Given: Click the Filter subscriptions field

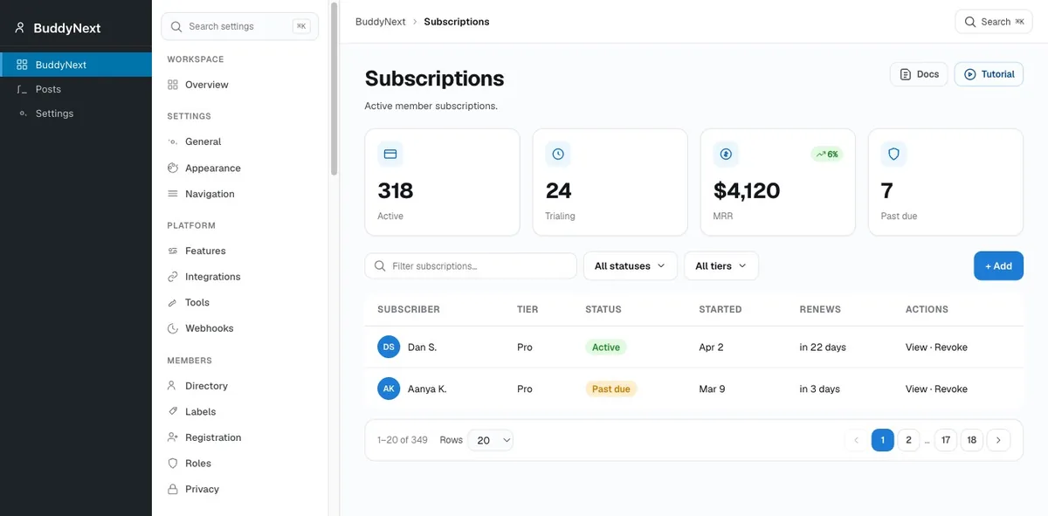Looking at the screenshot, I should pos(471,266).
